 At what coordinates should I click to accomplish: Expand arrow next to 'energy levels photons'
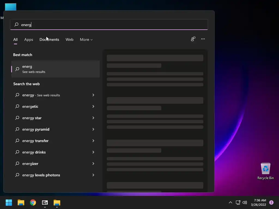[93, 175]
